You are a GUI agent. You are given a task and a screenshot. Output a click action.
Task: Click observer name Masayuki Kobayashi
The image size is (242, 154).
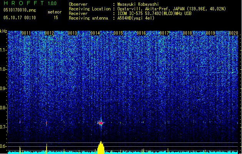tap(138, 4)
